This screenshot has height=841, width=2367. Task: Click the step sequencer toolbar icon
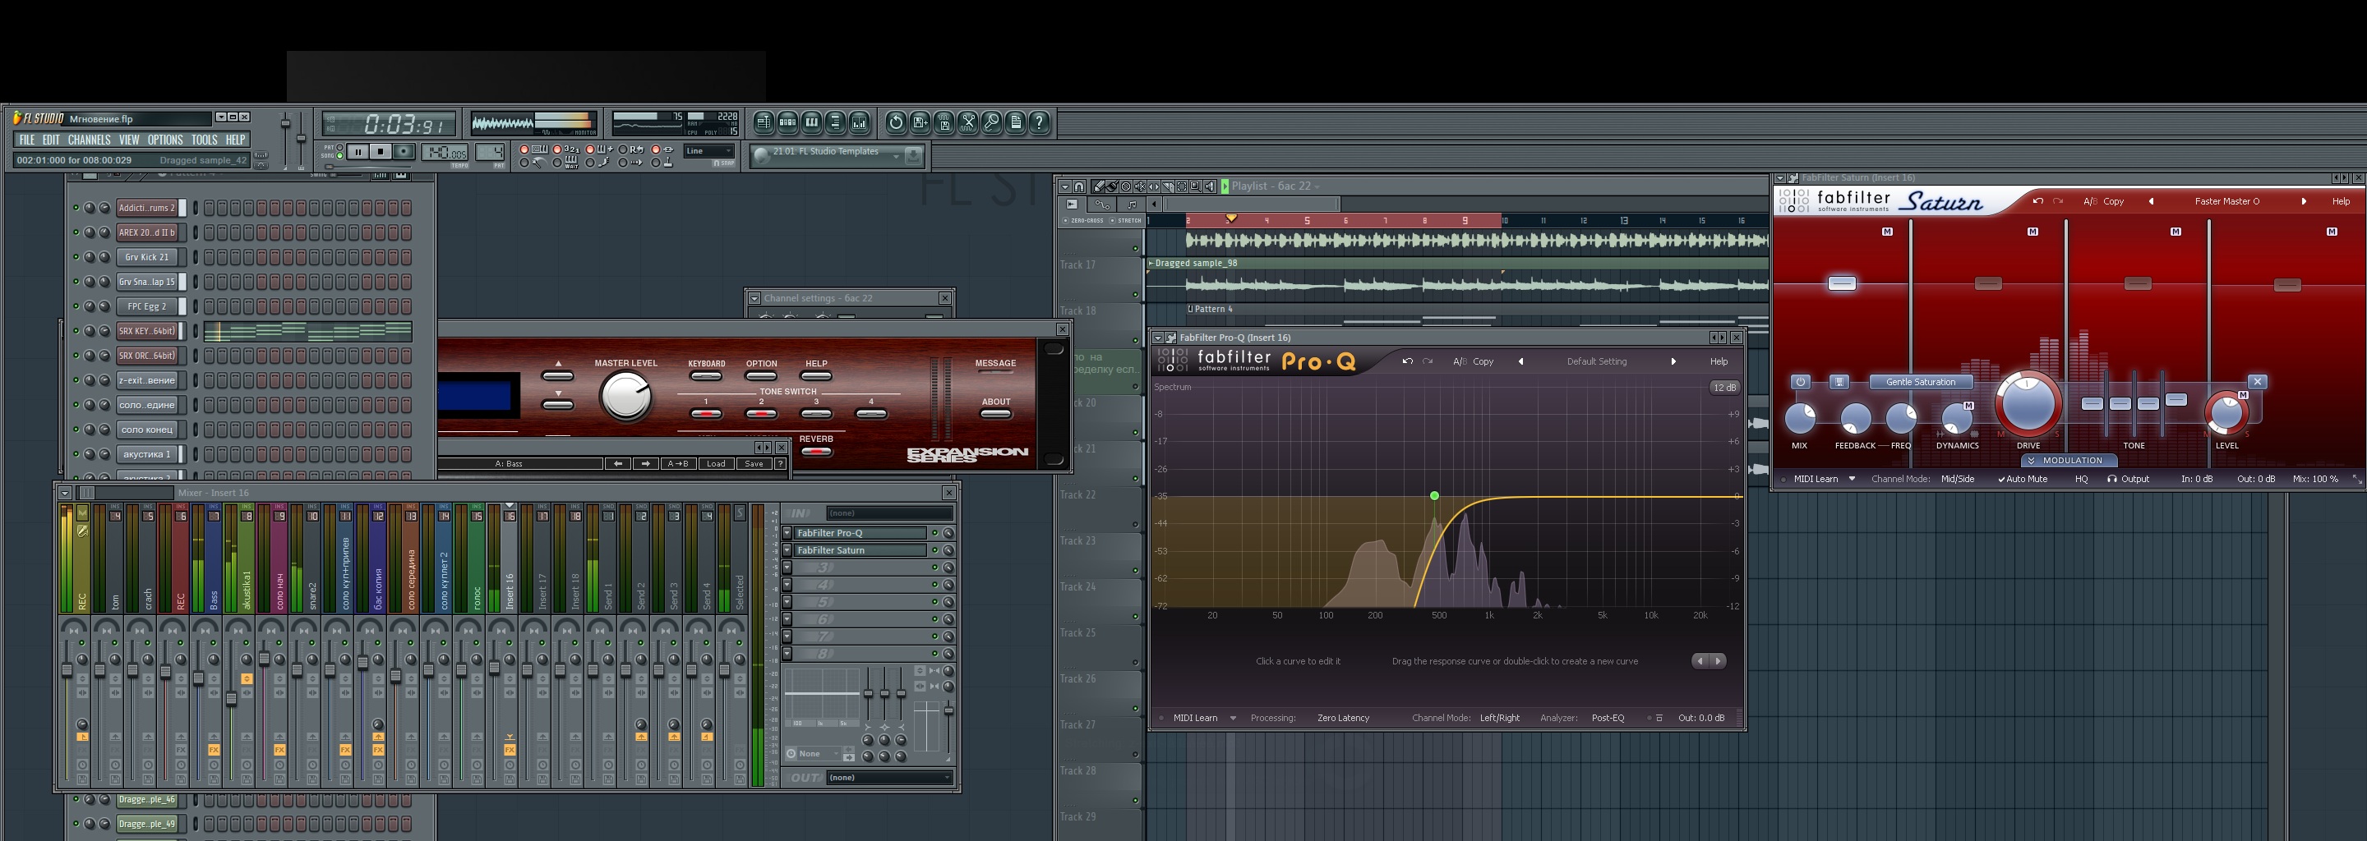(x=787, y=122)
